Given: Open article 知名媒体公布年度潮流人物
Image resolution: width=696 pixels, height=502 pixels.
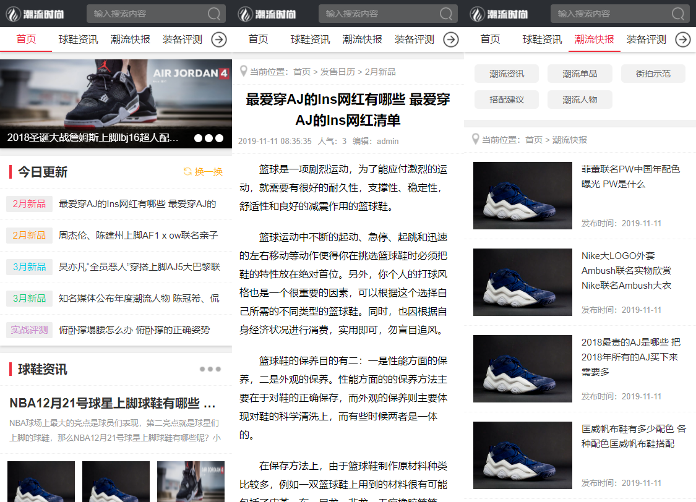Looking at the screenshot, I should pyautogui.click(x=139, y=298).
